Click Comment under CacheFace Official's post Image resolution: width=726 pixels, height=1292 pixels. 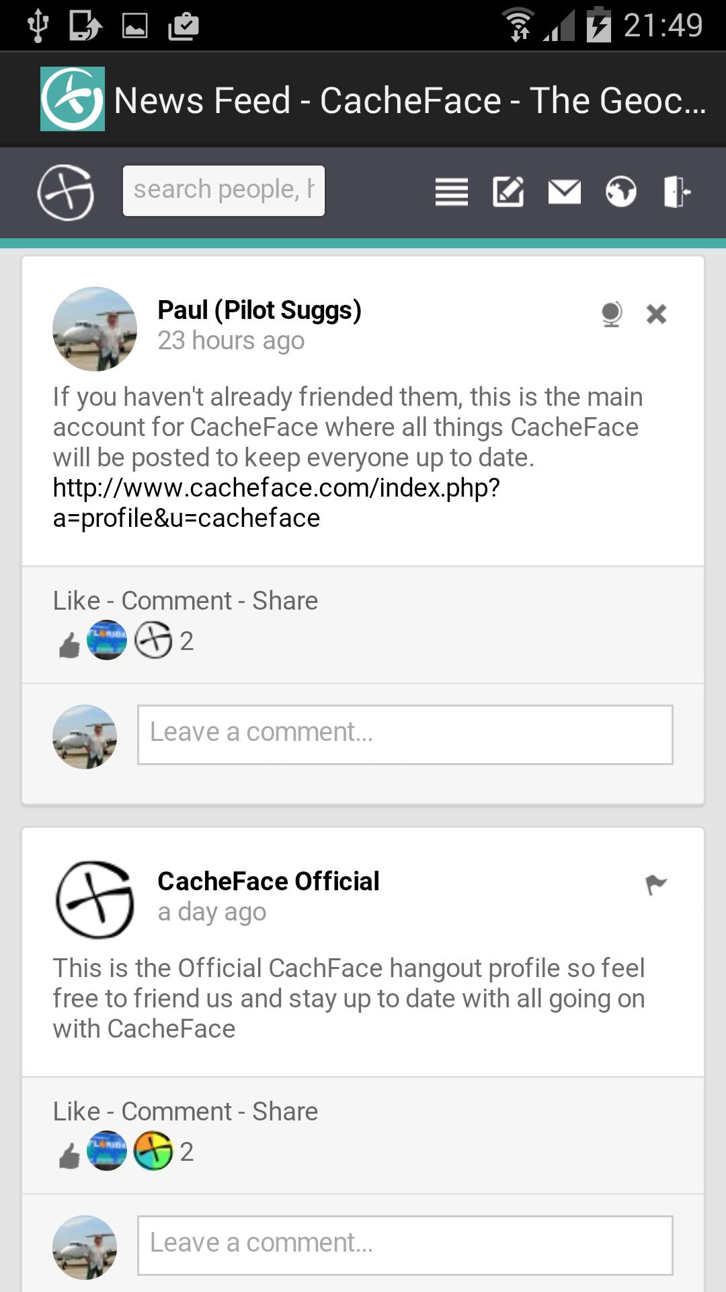click(x=177, y=1111)
